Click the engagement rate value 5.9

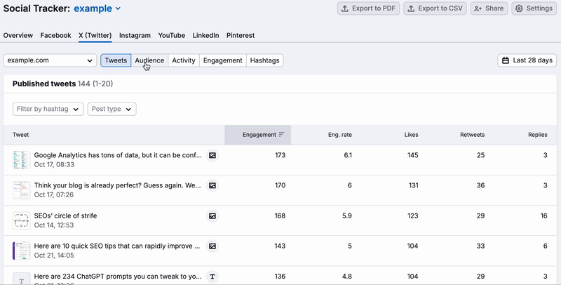347,216
